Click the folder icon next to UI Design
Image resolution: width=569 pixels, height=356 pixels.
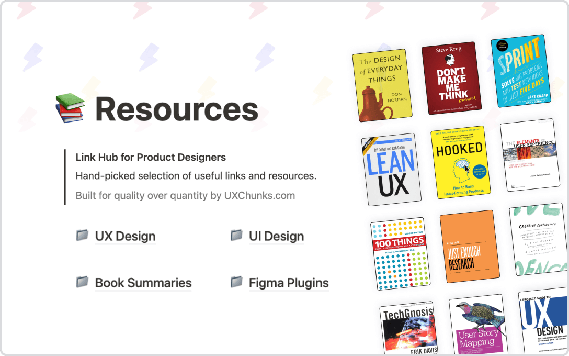pyautogui.click(x=236, y=236)
